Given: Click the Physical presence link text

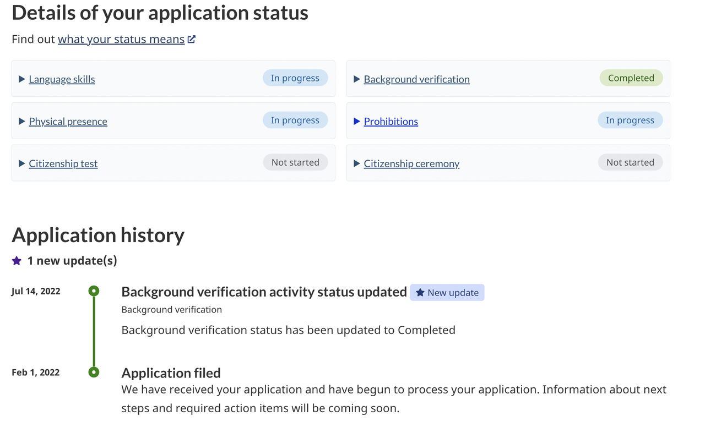Looking at the screenshot, I should (x=68, y=121).
